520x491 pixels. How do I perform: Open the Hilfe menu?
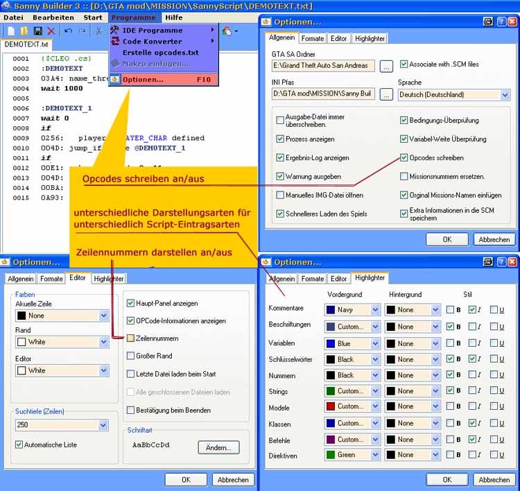174,17
